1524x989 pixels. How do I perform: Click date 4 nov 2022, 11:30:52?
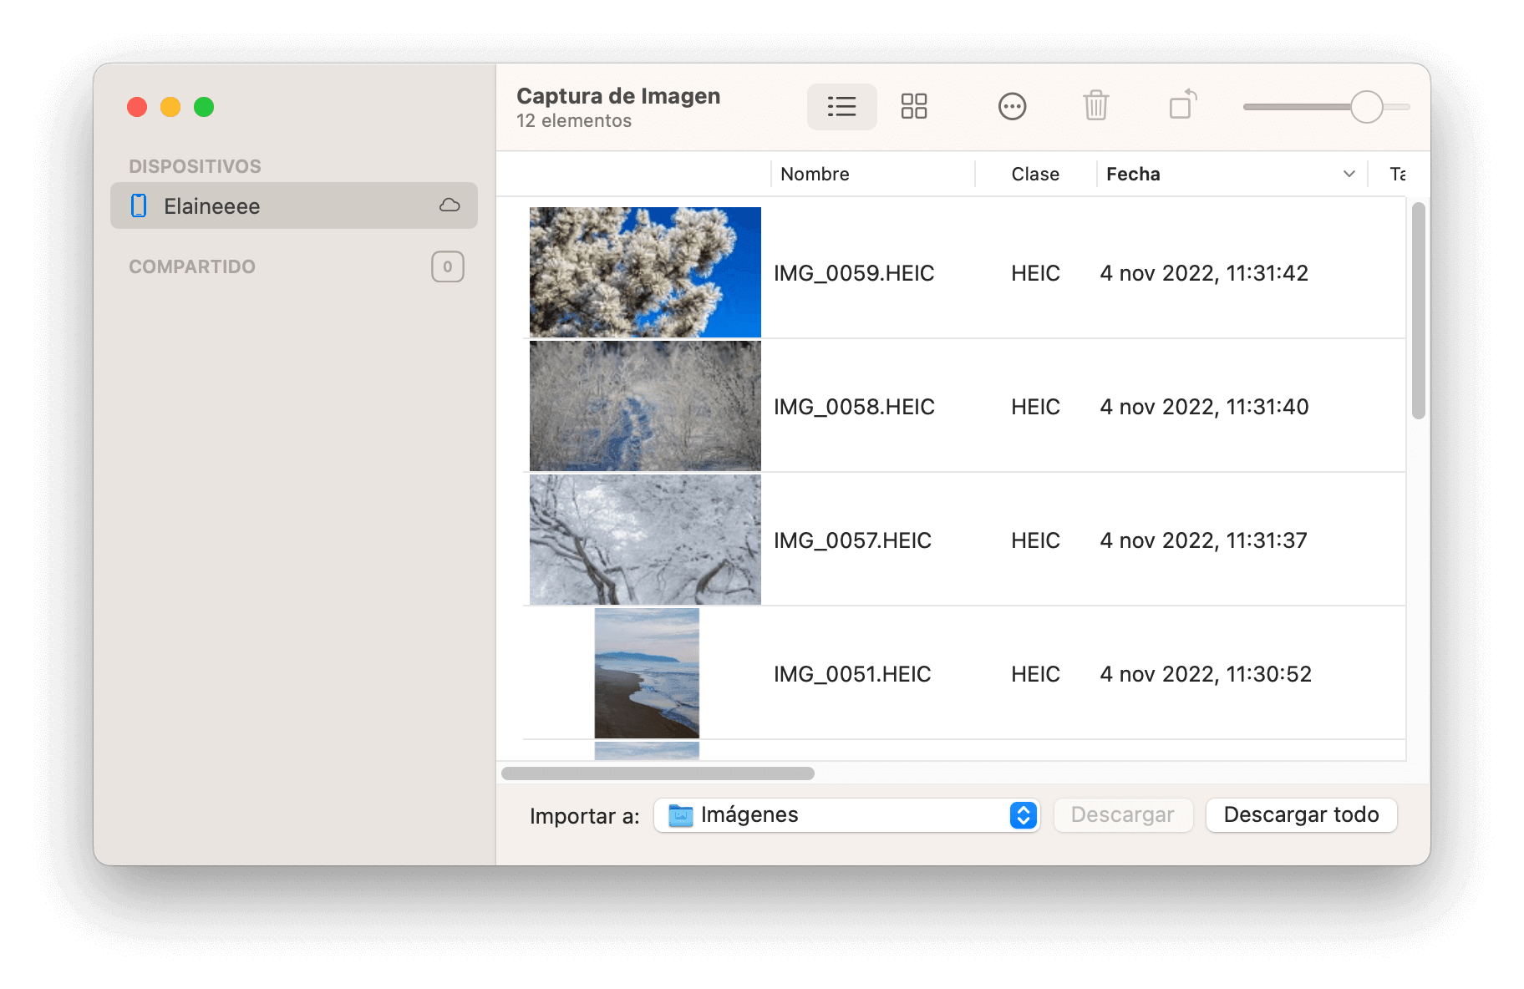1206,674
